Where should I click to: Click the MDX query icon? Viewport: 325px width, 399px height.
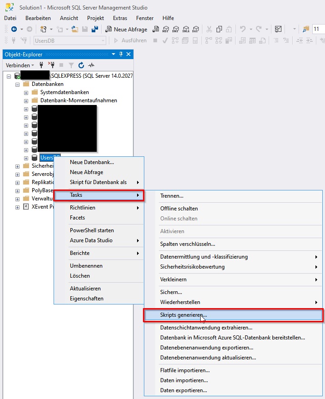166,29
